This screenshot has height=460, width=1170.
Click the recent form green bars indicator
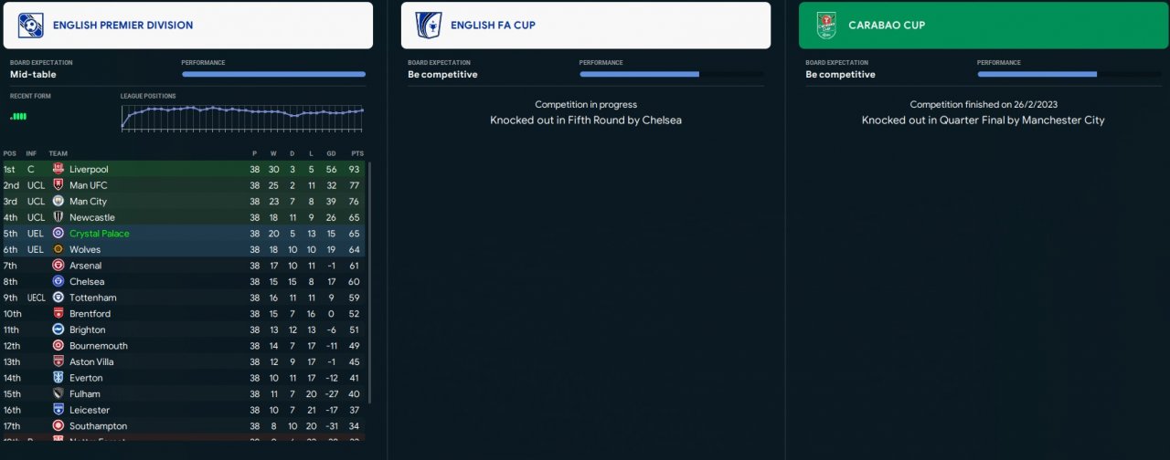pyautogui.click(x=18, y=116)
